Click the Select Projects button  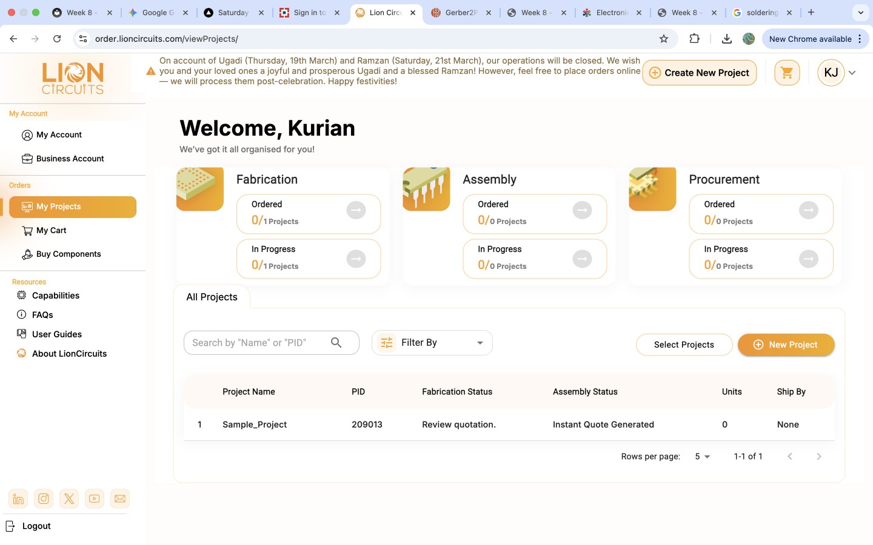pos(684,345)
